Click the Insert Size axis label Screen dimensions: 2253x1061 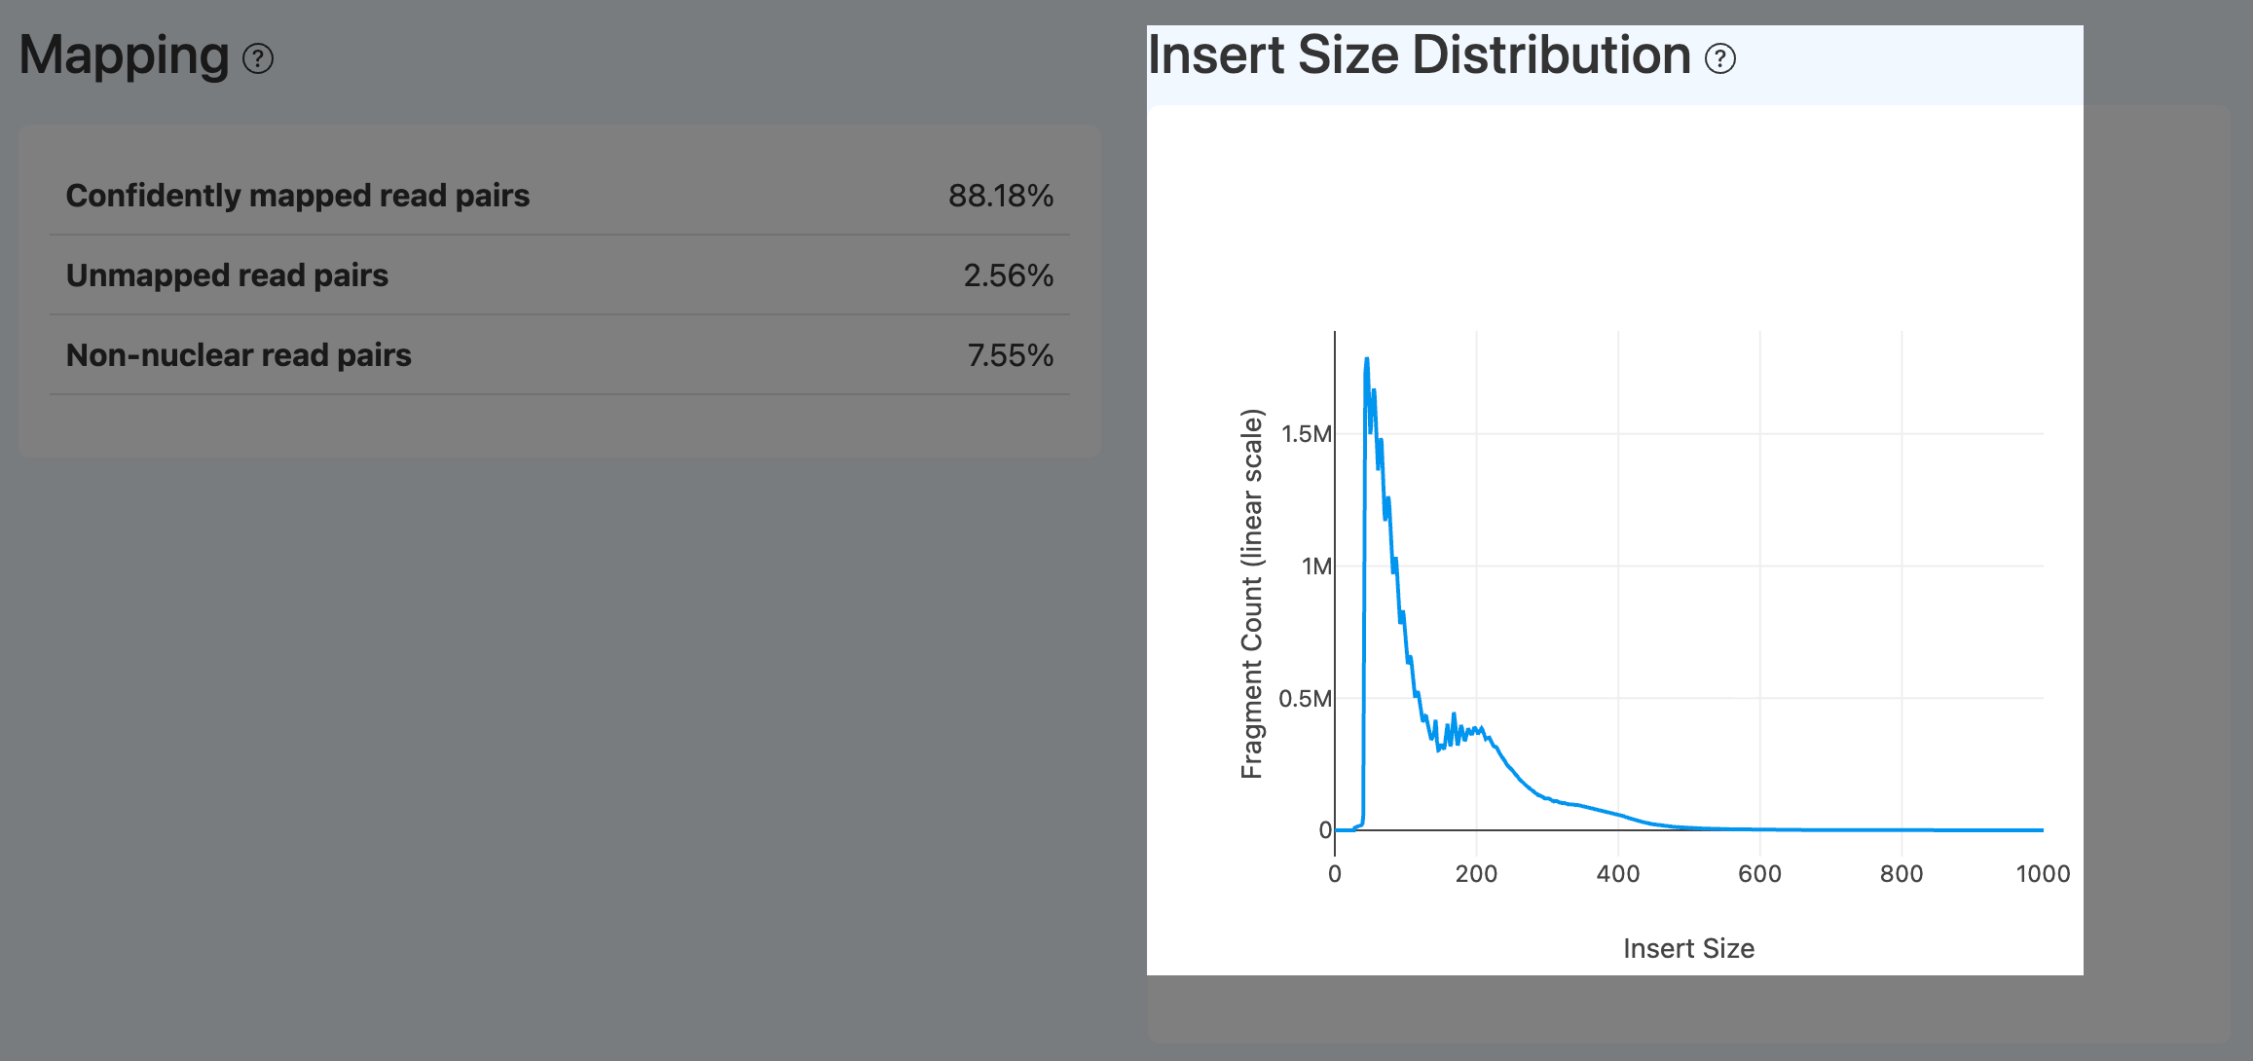pyautogui.click(x=1688, y=948)
